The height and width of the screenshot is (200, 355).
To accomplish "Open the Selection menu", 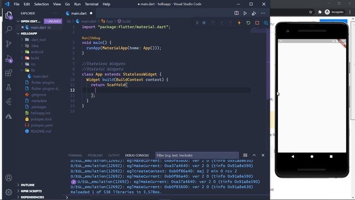I will tap(42, 4).
